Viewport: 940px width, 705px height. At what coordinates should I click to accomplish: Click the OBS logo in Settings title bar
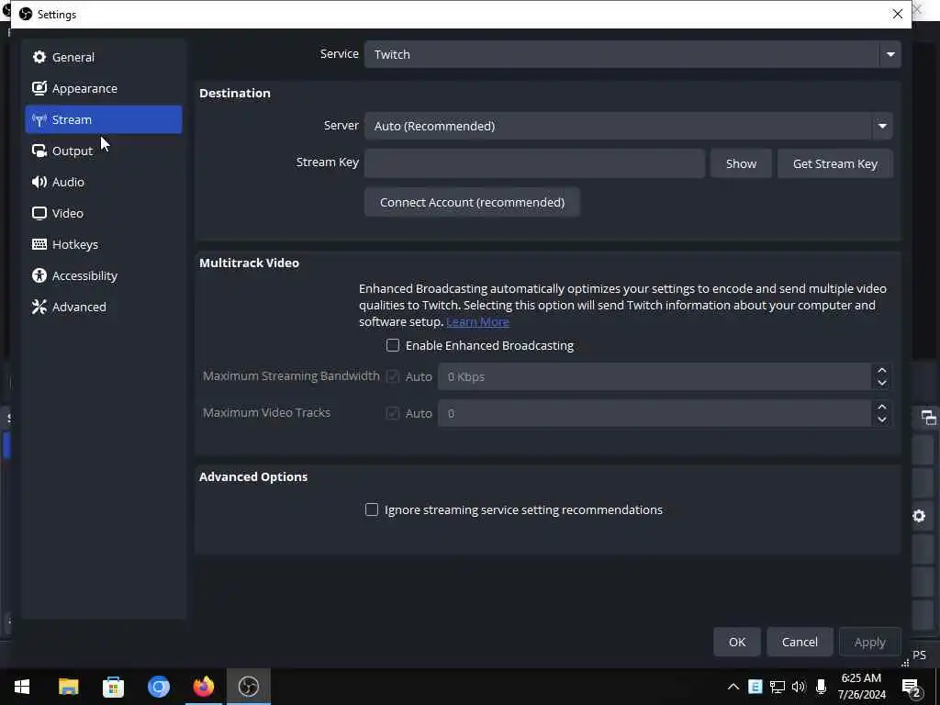point(25,14)
